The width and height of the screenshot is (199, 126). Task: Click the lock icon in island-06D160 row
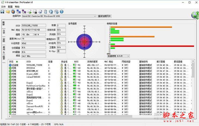[62, 77]
